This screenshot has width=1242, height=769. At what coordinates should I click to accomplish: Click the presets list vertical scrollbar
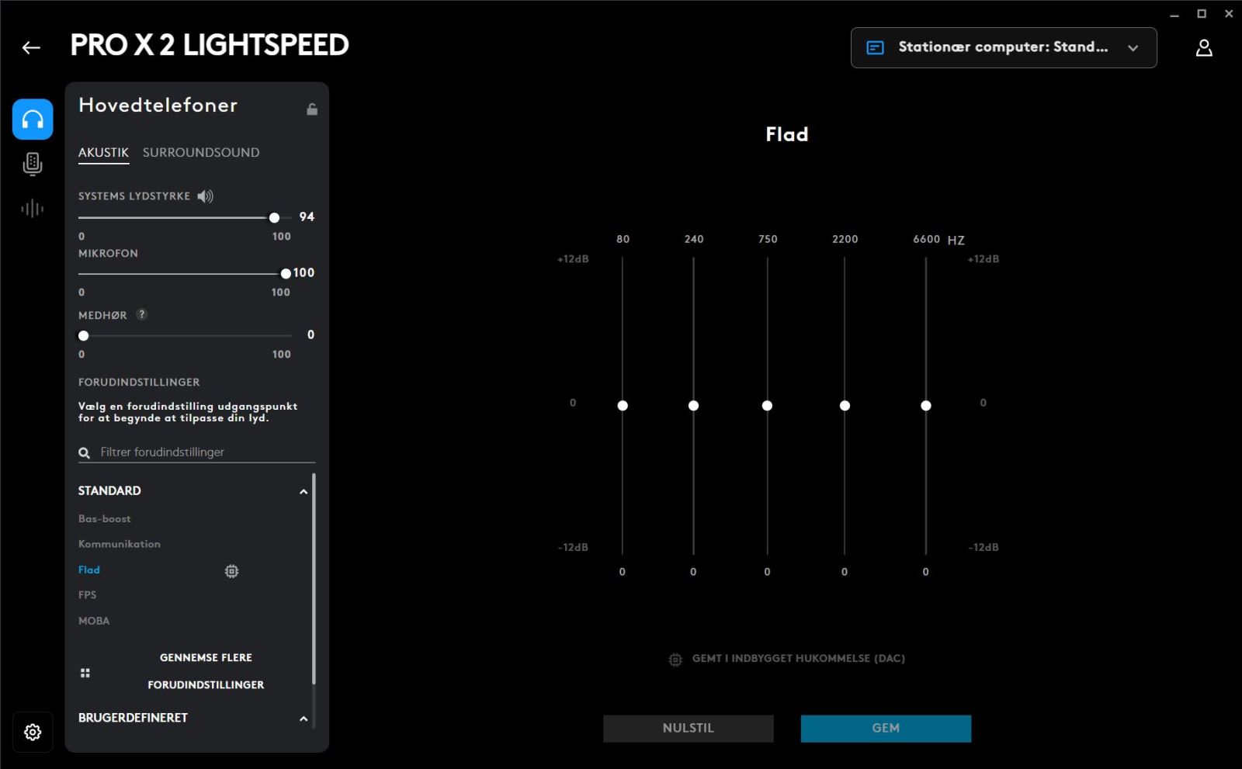pyautogui.click(x=314, y=579)
